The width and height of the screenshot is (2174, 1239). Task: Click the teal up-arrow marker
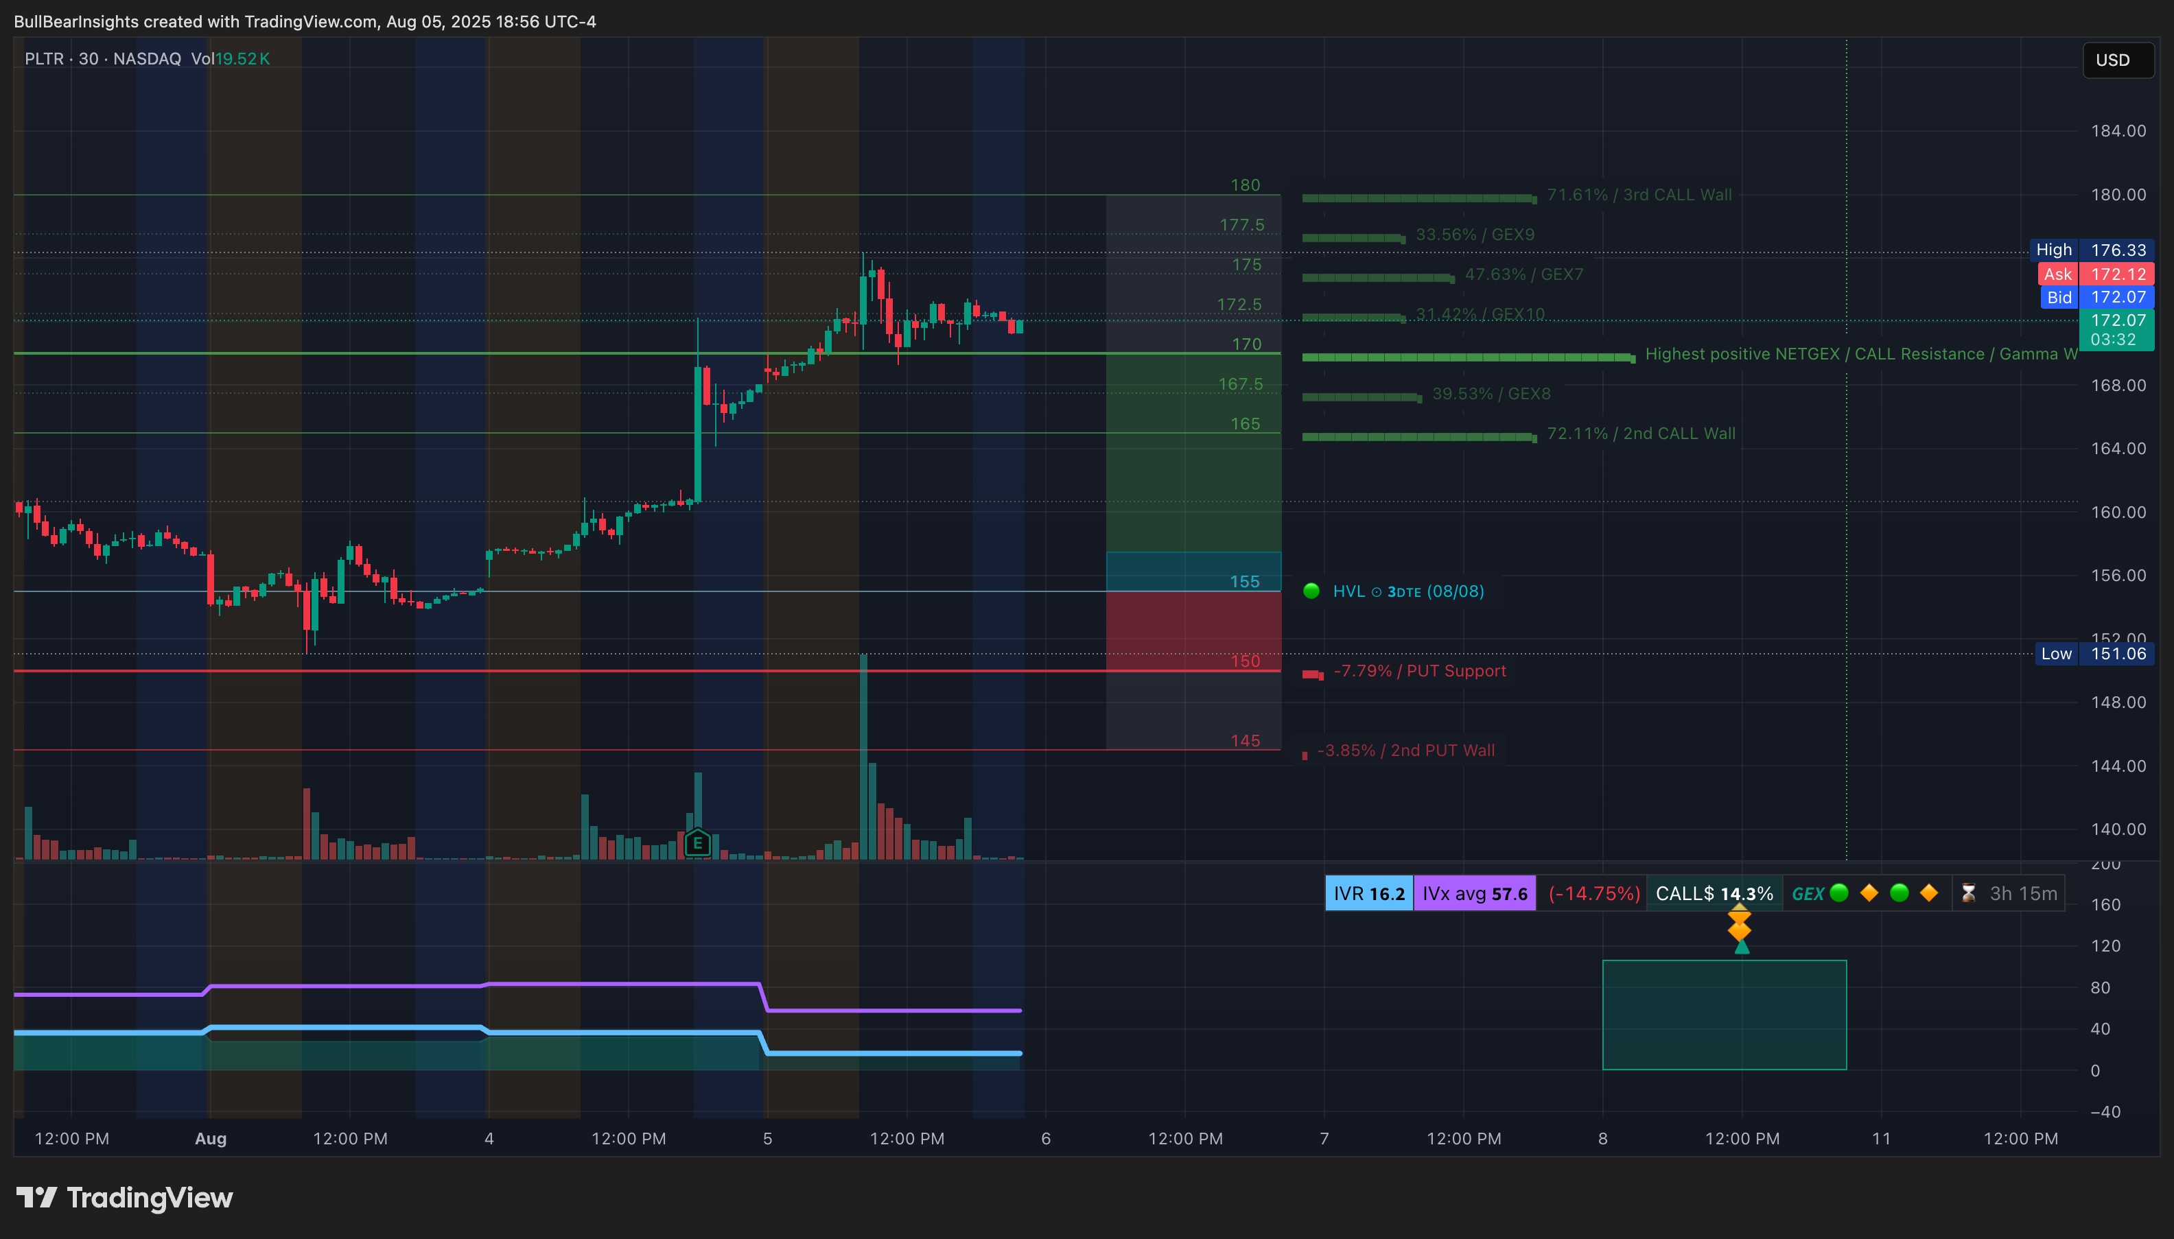[x=1742, y=946]
